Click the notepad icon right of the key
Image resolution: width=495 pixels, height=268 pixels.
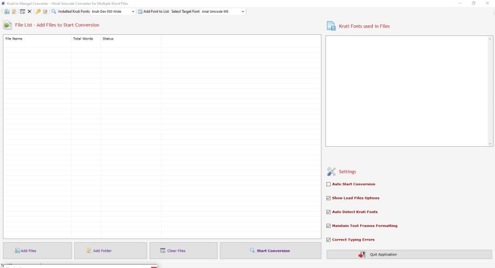point(45,12)
